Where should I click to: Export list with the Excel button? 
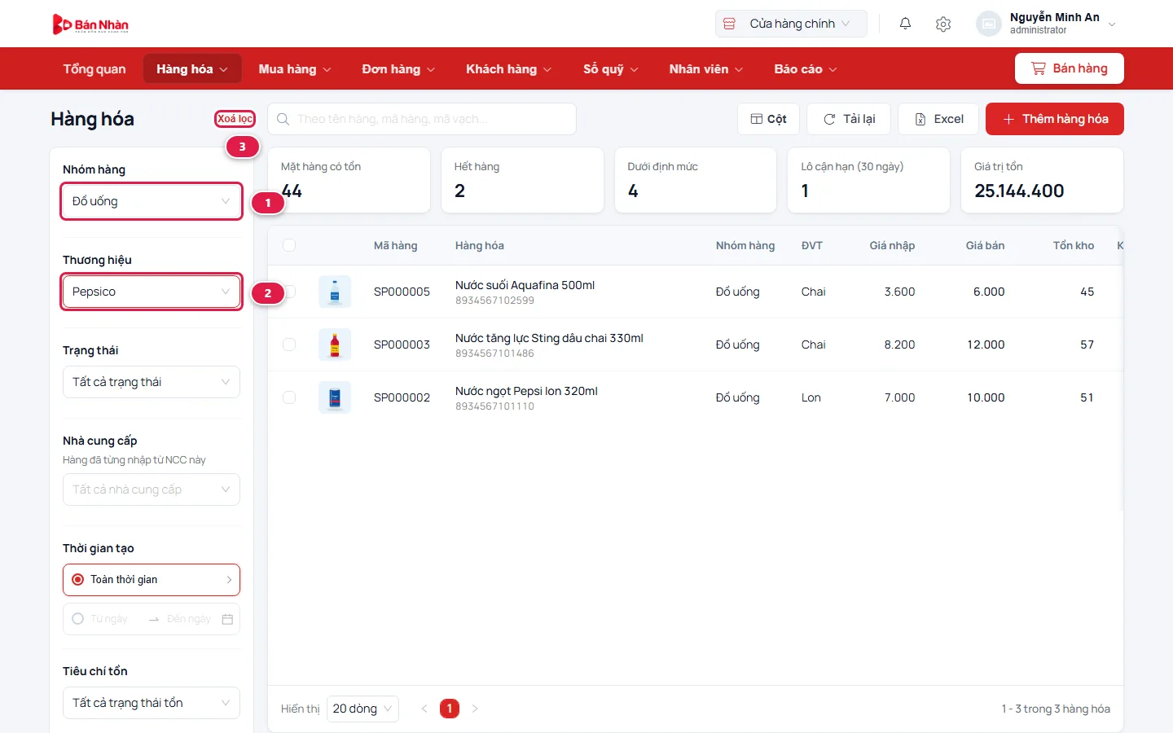coord(938,119)
